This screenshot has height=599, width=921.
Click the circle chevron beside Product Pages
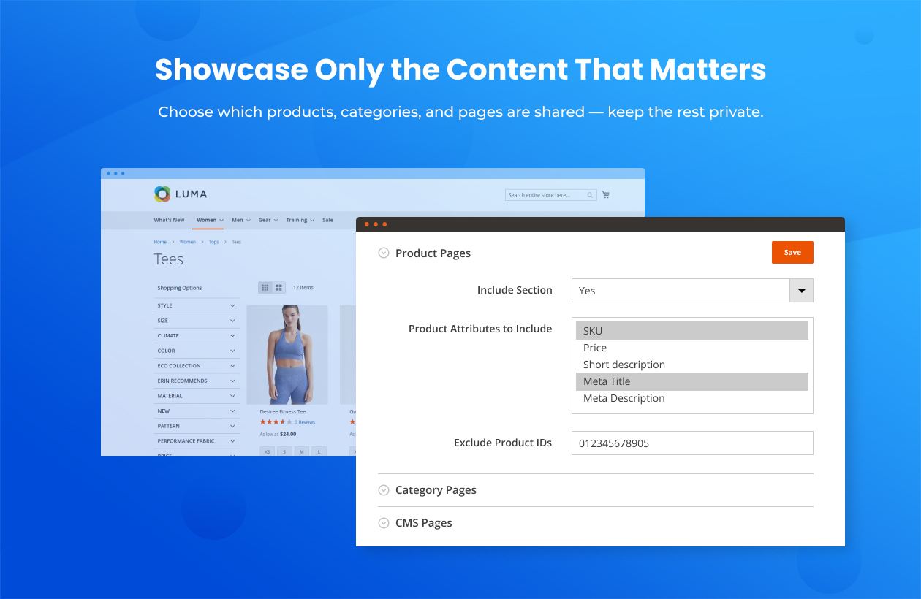(x=384, y=253)
